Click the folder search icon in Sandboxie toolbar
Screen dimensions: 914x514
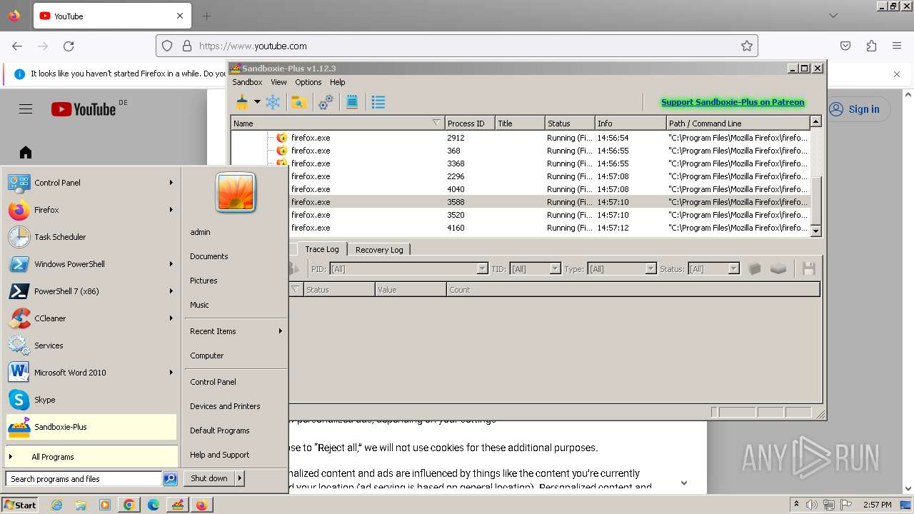coord(299,103)
